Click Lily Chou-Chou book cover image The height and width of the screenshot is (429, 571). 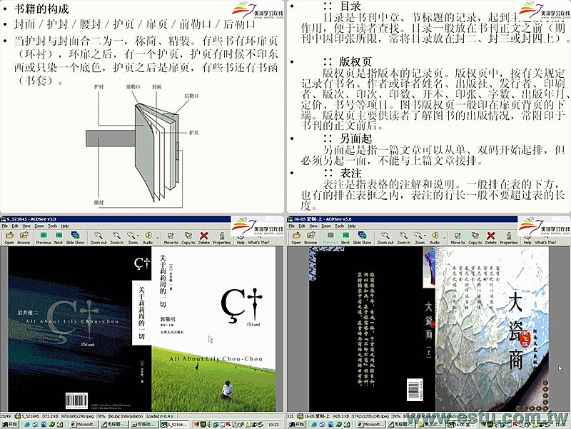(142, 329)
